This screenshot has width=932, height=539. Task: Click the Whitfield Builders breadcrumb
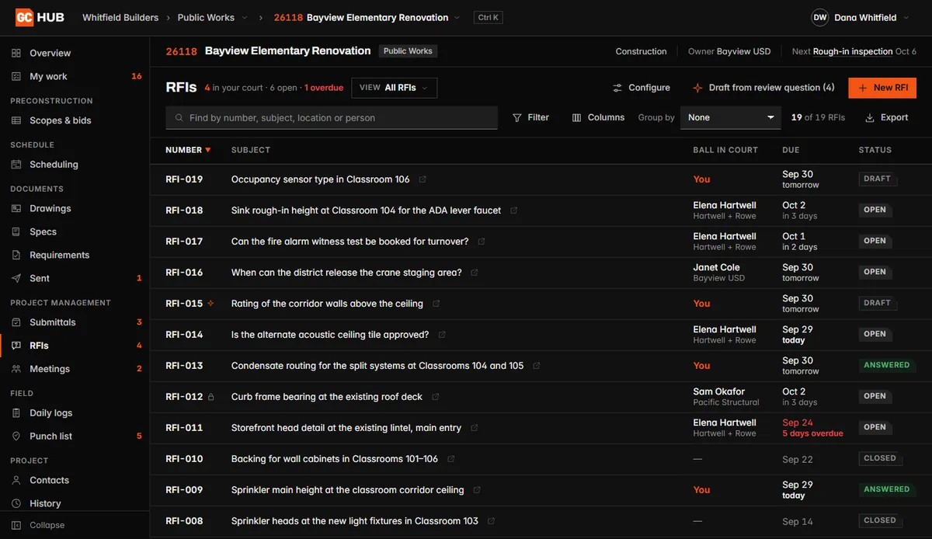coord(120,18)
